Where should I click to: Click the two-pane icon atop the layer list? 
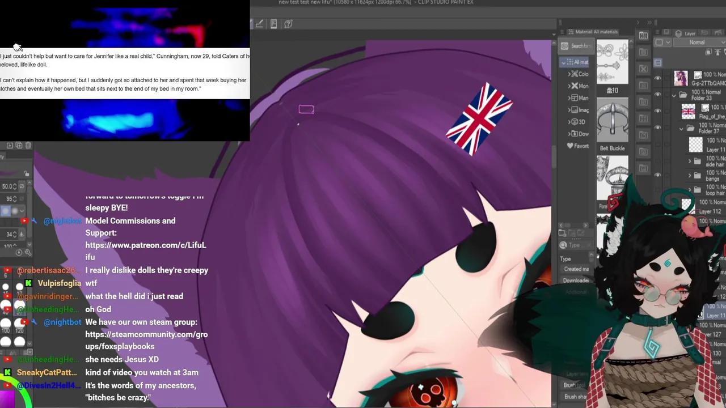click(x=658, y=62)
